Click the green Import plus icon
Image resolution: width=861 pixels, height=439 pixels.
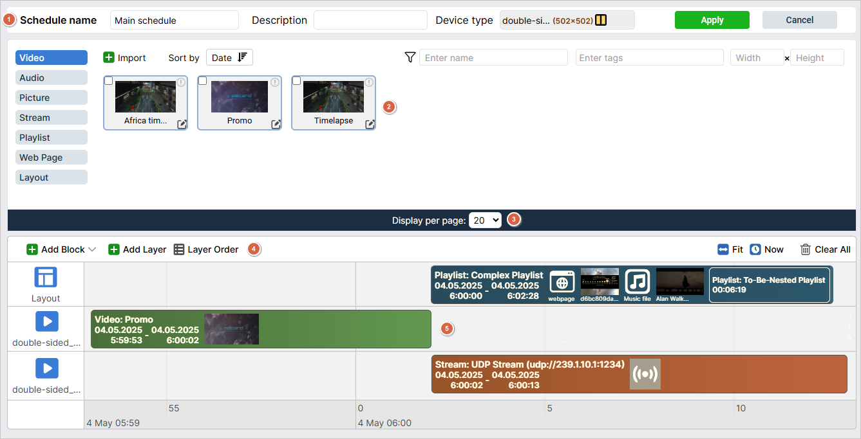(x=109, y=58)
